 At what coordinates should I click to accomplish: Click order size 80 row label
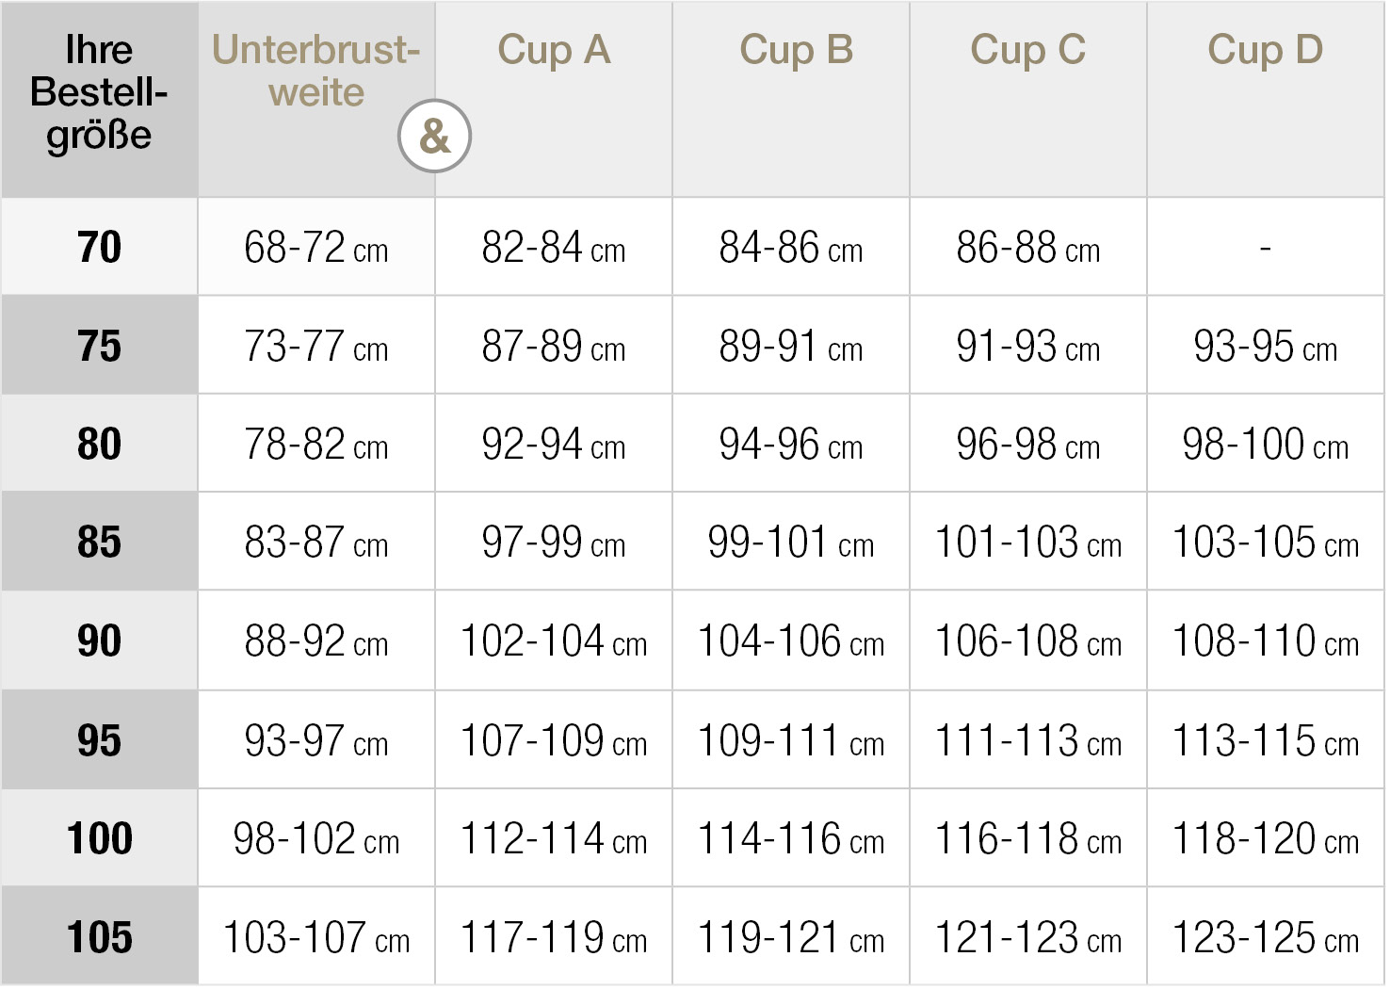(x=99, y=445)
